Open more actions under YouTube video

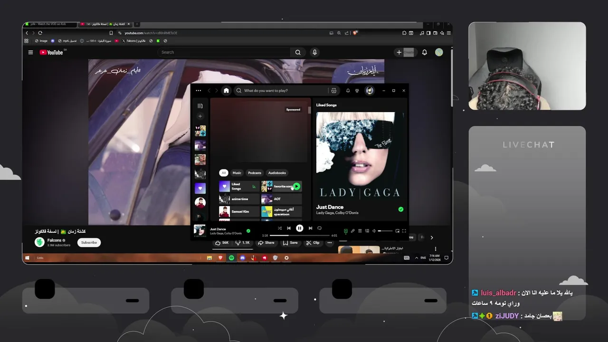pyautogui.click(x=329, y=243)
